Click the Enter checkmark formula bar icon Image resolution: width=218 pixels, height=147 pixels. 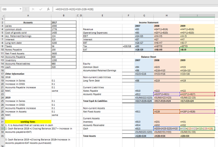41,9
